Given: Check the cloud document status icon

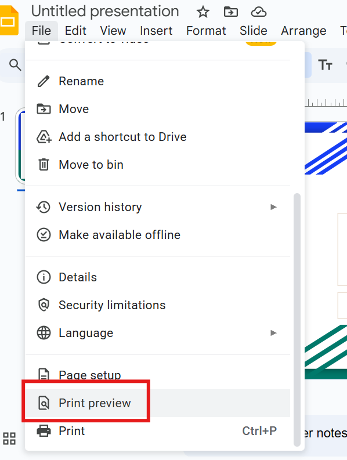Looking at the screenshot, I should (259, 12).
